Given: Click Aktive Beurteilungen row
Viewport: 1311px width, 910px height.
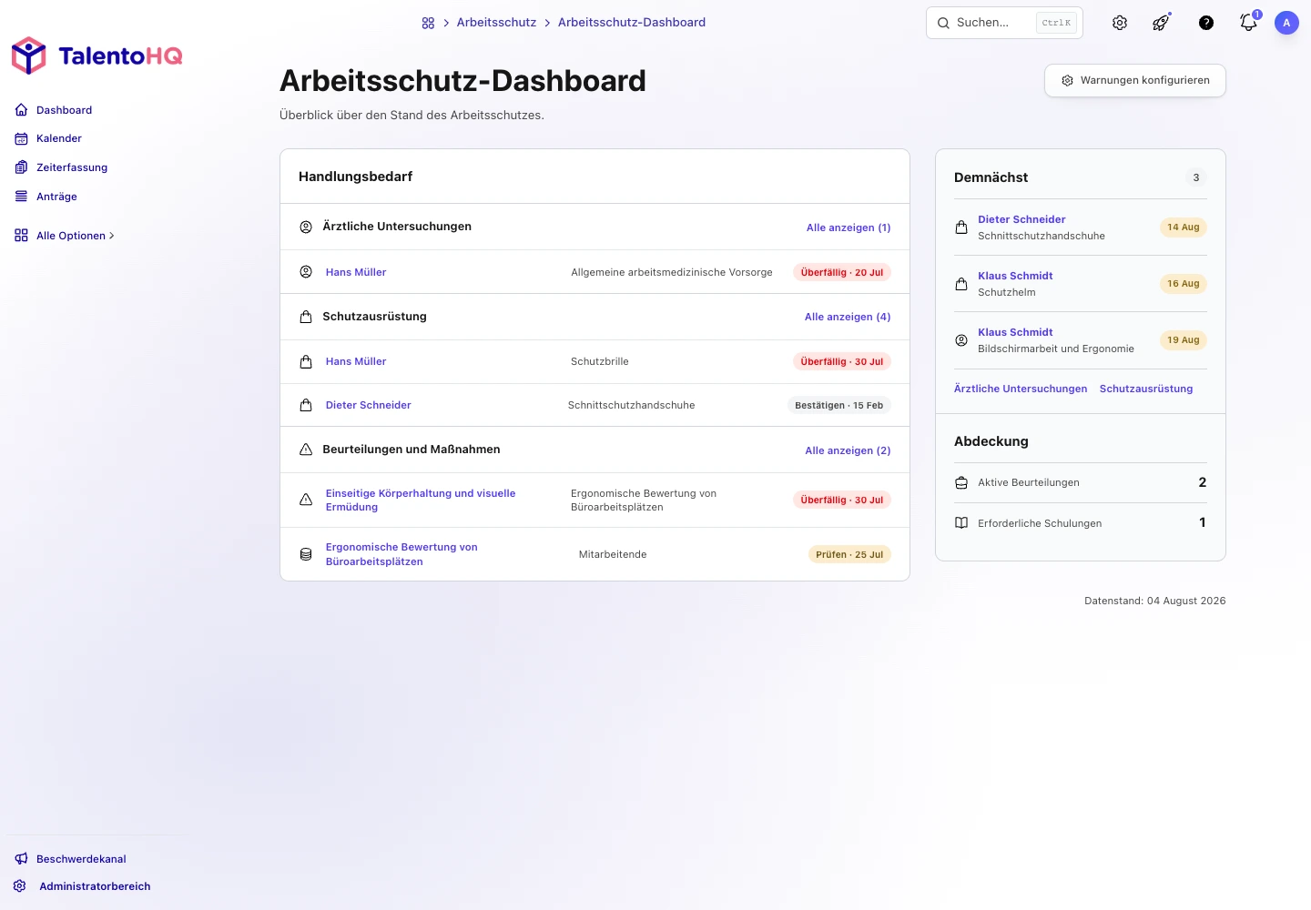Looking at the screenshot, I should click(x=1081, y=483).
